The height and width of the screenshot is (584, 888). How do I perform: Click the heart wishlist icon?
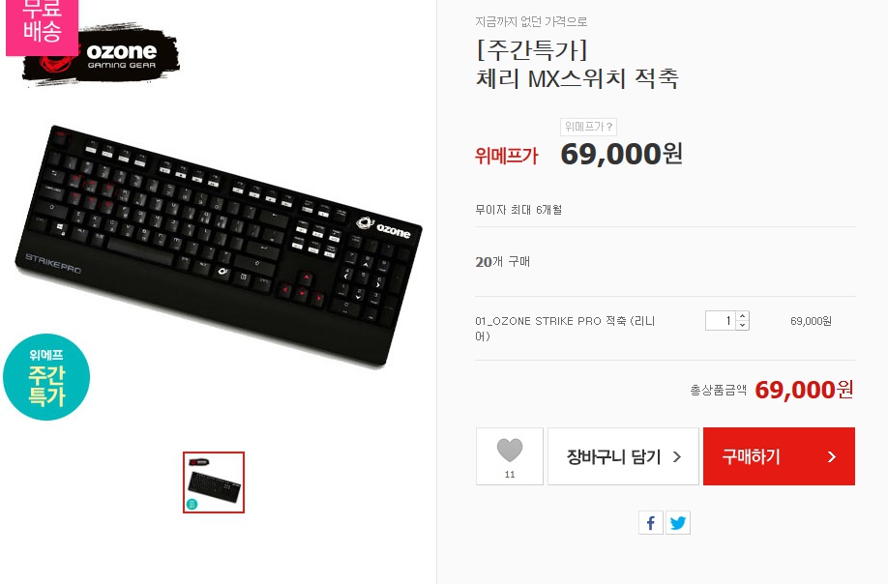coord(510,451)
